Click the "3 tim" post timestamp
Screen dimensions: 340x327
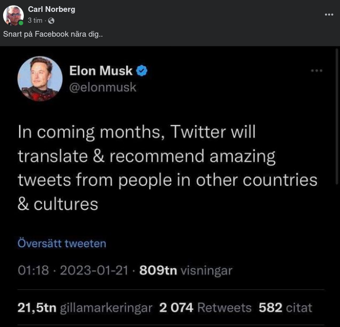35,21
